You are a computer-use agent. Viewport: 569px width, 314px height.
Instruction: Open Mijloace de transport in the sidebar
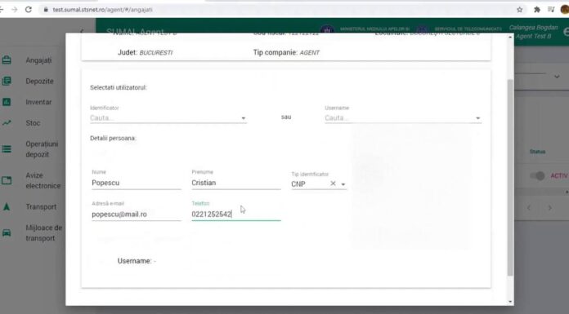tap(43, 233)
